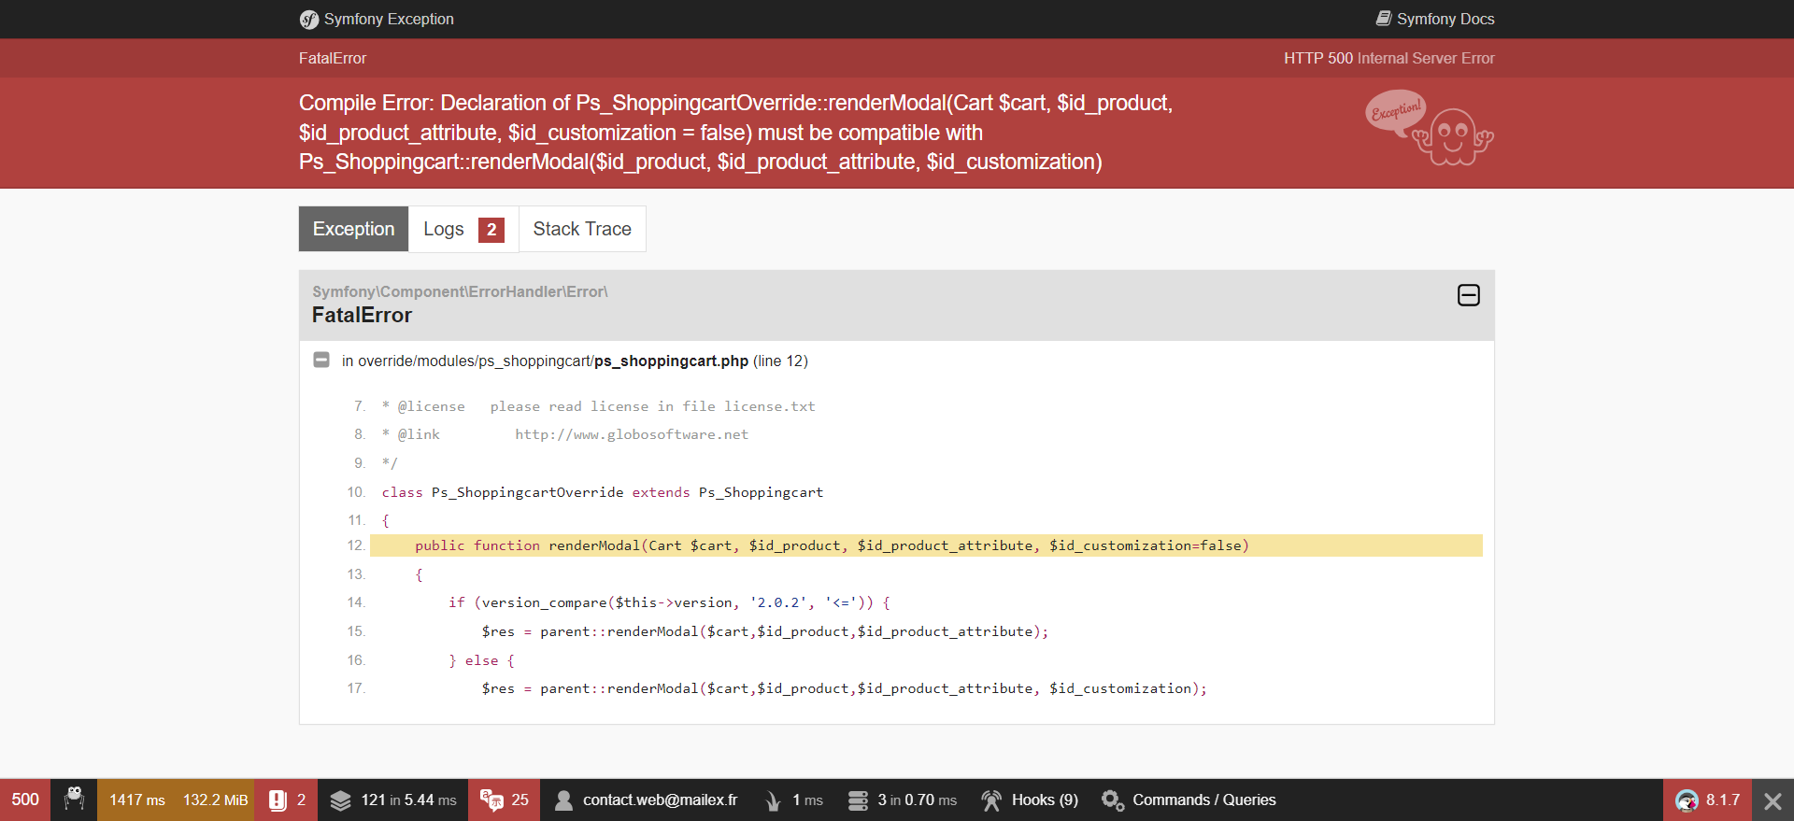Collapse the FatalError exception block
The height and width of the screenshot is (821, 1794).
pos(1468,295)
